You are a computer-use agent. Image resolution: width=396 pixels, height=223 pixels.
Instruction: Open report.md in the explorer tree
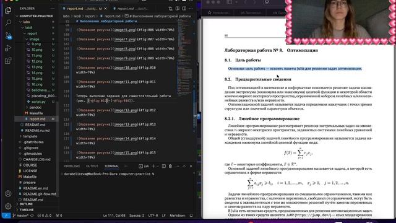click(x=37, y=119)
